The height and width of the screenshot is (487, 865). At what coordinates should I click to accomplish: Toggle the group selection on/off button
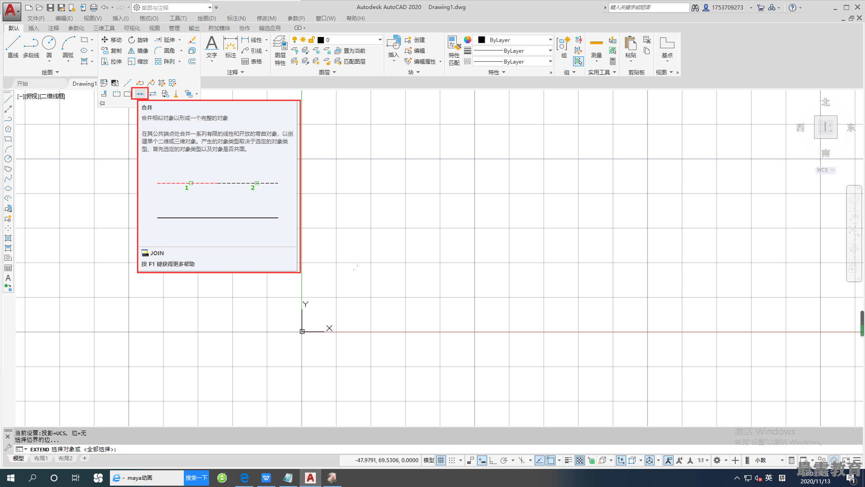point(578,61)
